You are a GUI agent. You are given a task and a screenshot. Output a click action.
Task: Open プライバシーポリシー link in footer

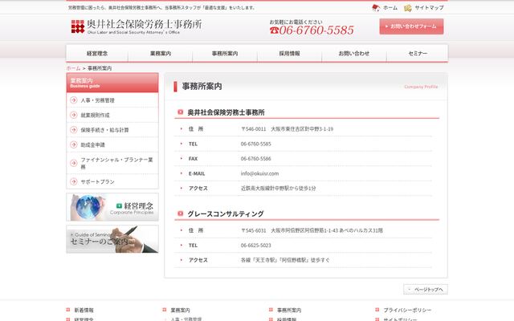407,310
